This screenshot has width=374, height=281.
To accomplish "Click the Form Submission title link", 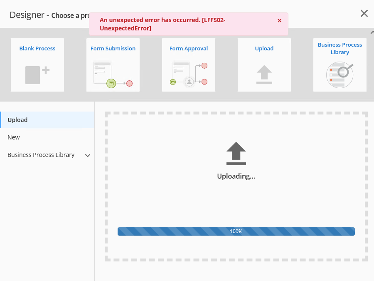I will click(113, 49).
